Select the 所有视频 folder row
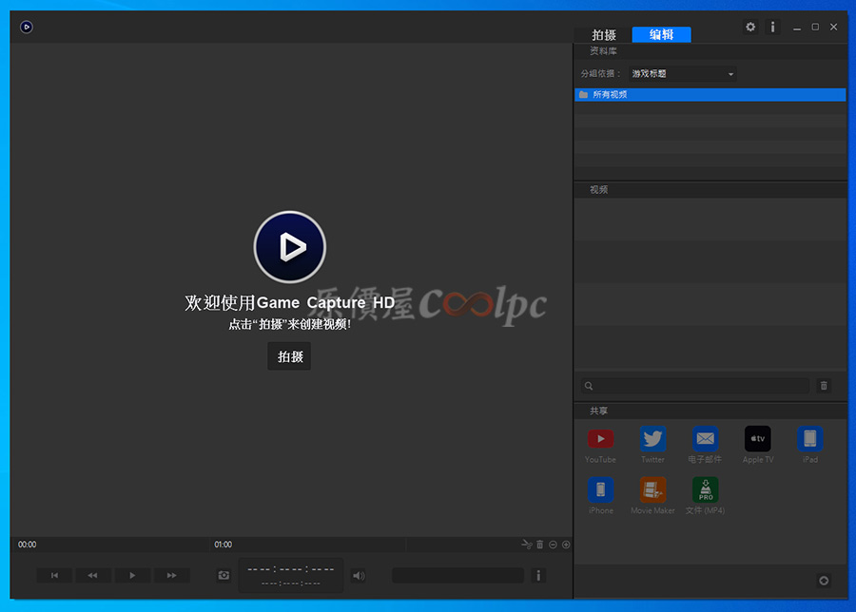This screenshot has width=856, height=612. pos(710,95)
